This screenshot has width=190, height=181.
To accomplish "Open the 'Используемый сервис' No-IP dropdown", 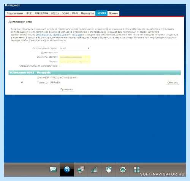I will pyautogui.click(x=75, y=48).
